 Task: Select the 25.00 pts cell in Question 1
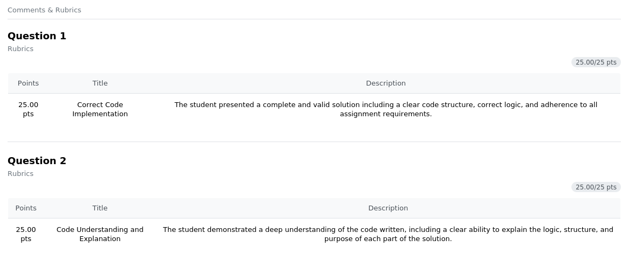click(28, 109)
